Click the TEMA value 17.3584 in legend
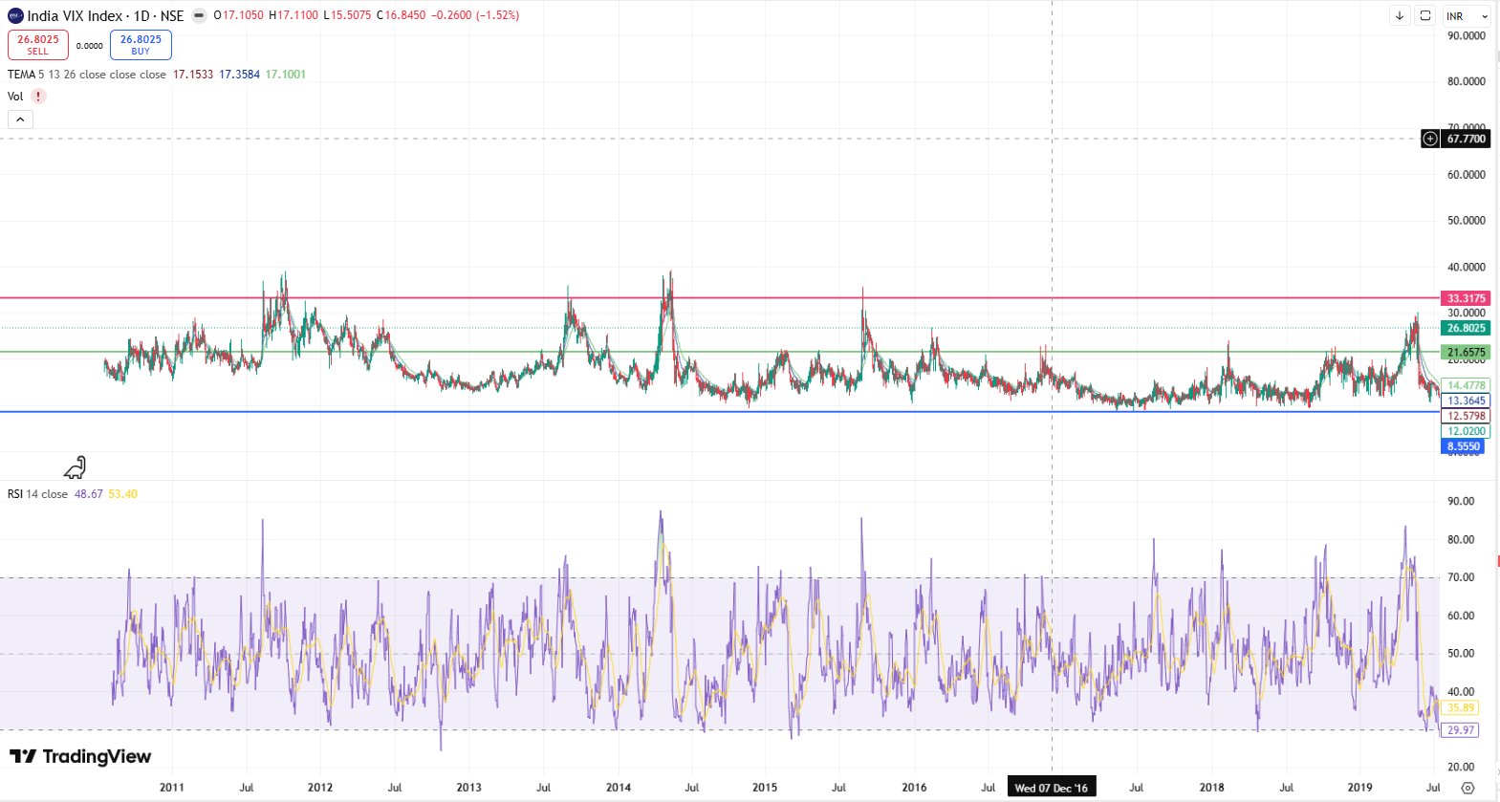This screenshot has width=1500, height=802. [240, 75]
